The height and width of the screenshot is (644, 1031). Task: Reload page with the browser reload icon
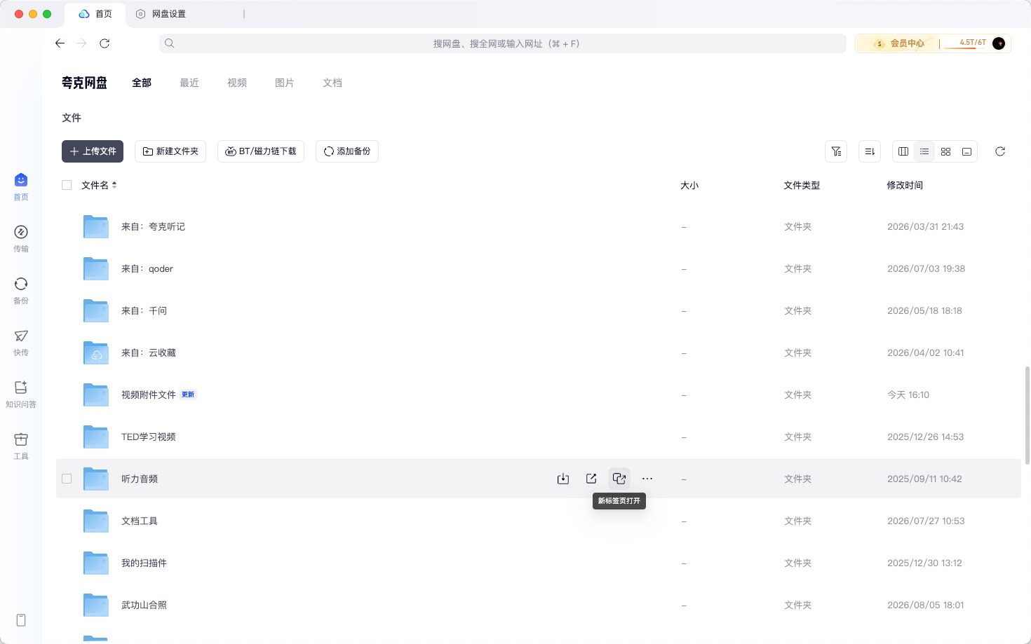coord(105,43)
